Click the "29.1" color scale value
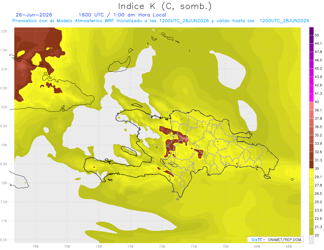The width and height of the screenshot is (324, 250). coord(319,177)
